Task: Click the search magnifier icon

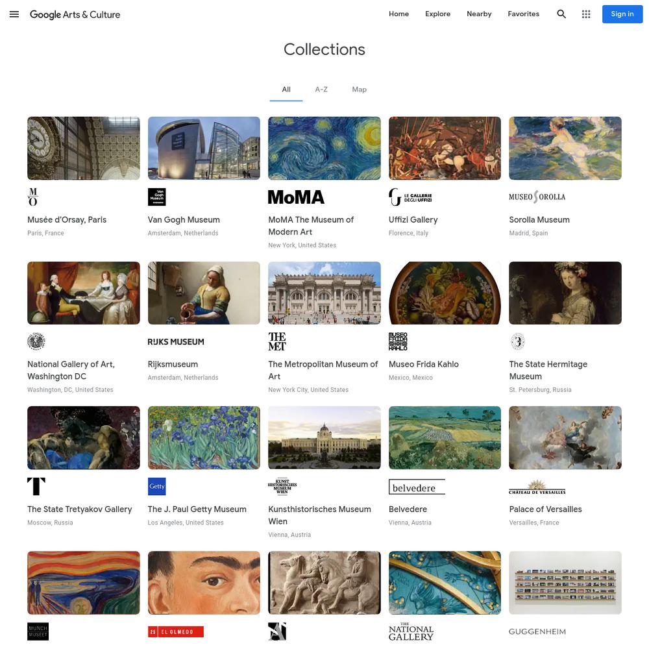Action: [x=561, y=14]
